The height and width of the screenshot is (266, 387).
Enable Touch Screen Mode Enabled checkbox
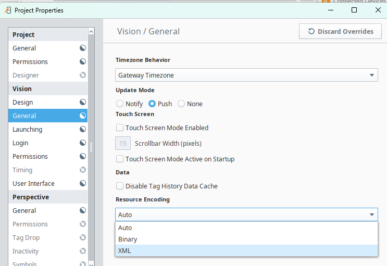pos(120,128)
